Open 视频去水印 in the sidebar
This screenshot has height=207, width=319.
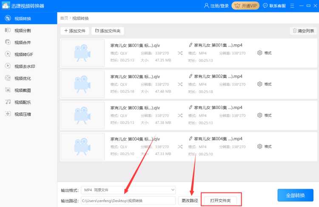(28, 66)
